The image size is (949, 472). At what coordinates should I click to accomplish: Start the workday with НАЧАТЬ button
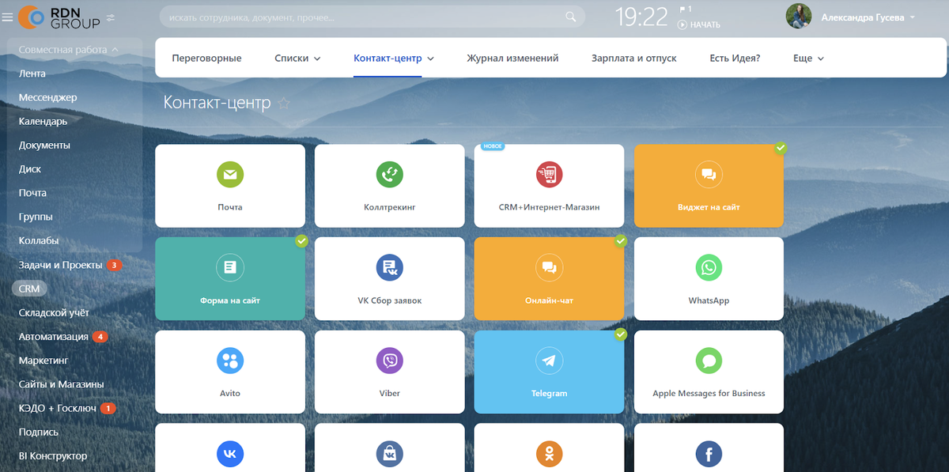coord(699,25)
